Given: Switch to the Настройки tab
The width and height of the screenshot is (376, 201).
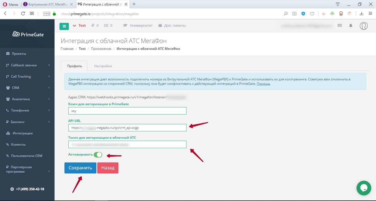Looking at the screenshot, I should click(103, 66).
